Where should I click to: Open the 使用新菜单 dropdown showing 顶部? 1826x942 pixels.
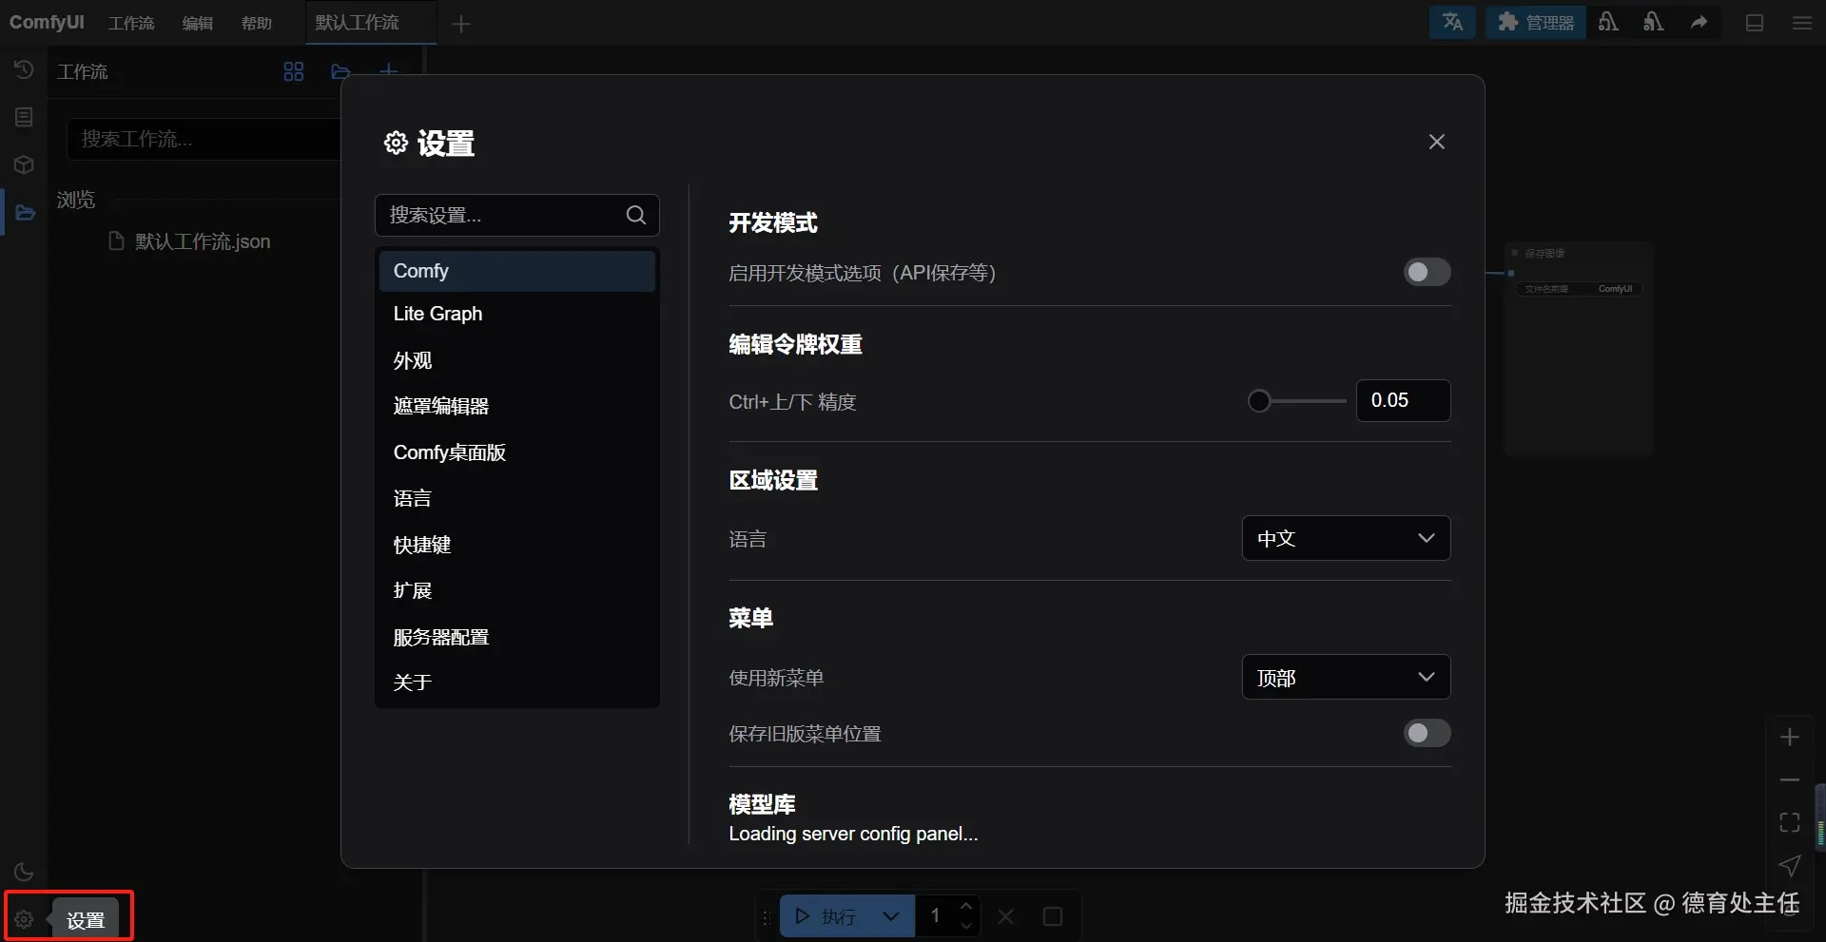tap(1347, 677)
